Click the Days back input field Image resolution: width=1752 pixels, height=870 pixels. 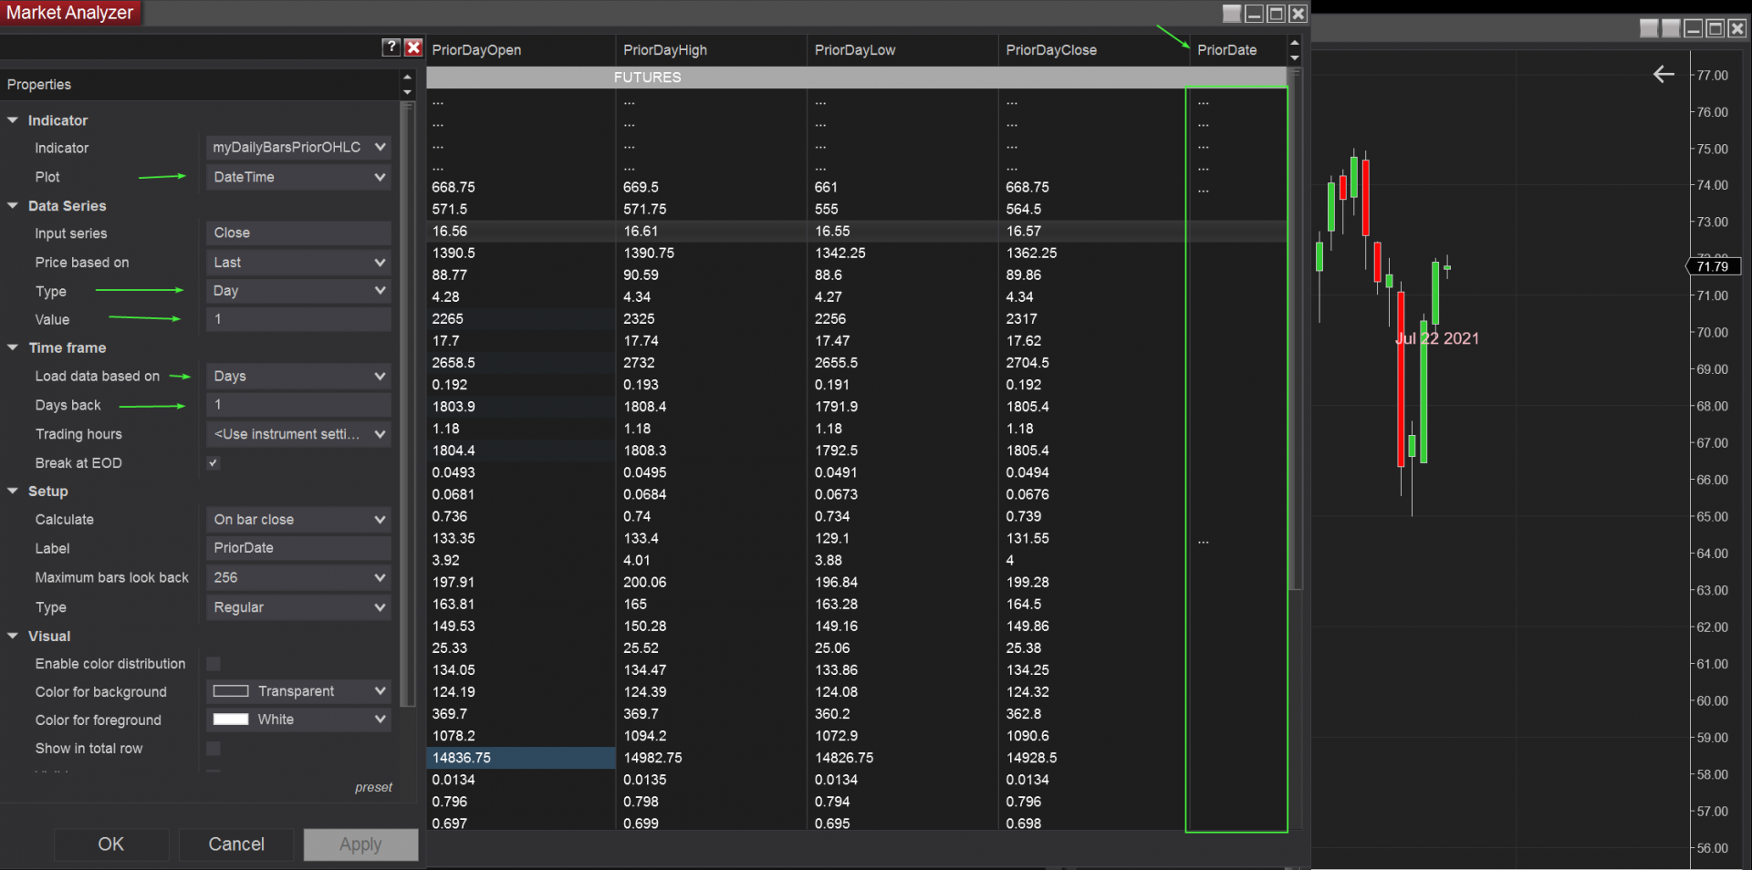(298, 405)
